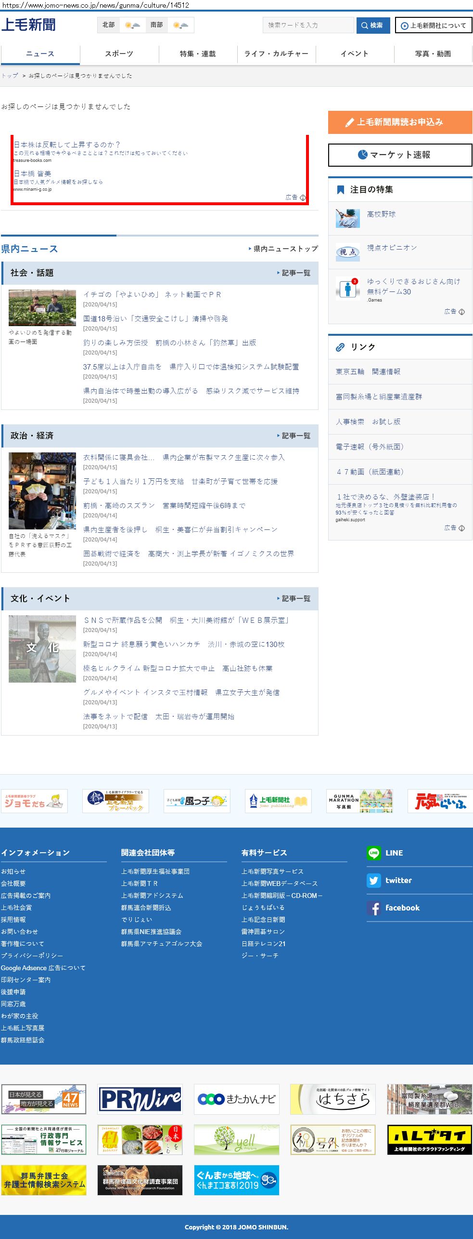The image size is (473, 1239).
Task: Open 東京五輪 関連情報 link
Action: [x=368, y=372]
